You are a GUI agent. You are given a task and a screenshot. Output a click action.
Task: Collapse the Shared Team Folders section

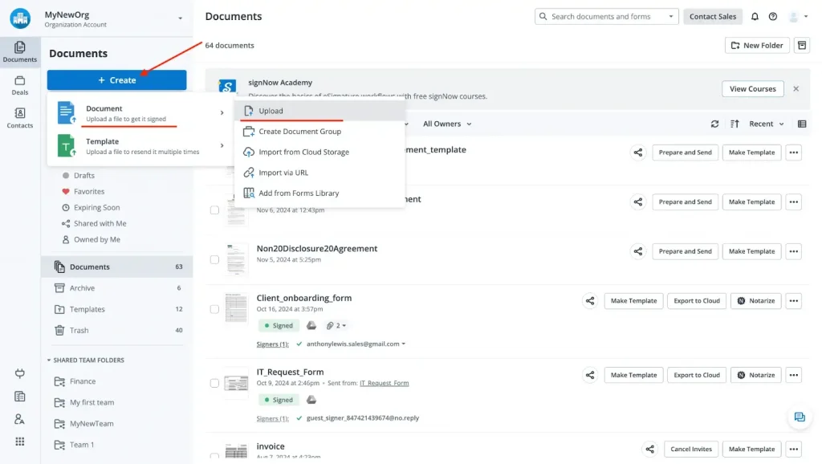(x=49, y=360)
